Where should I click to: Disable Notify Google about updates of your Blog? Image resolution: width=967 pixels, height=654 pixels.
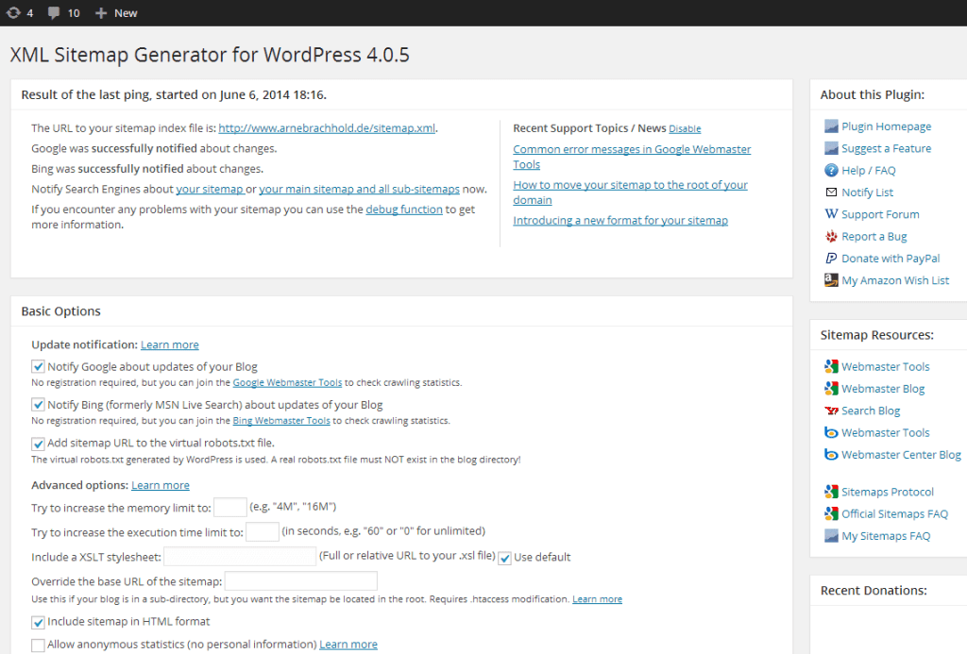[x=38, y=366]
